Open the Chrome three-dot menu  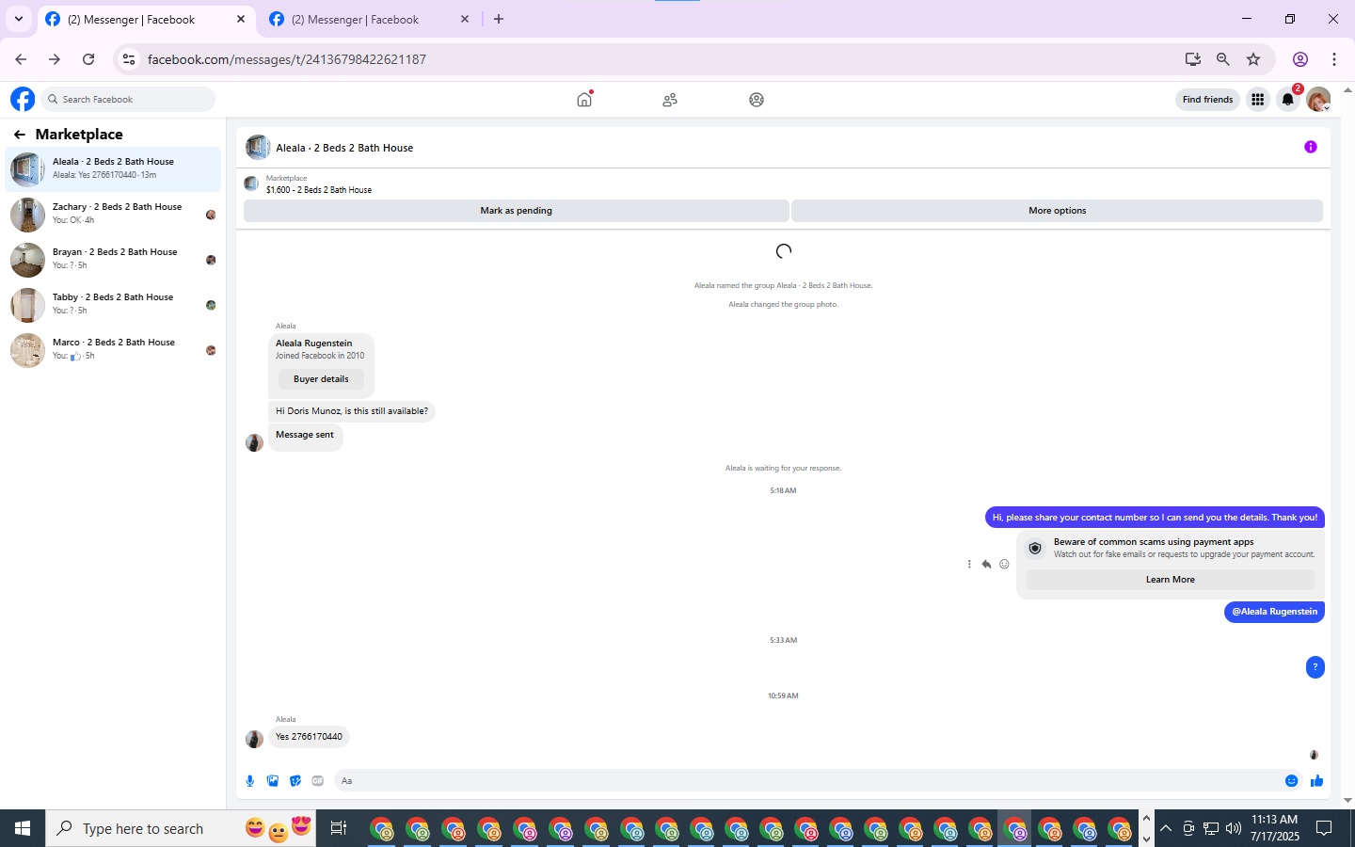pos(1334,59)
